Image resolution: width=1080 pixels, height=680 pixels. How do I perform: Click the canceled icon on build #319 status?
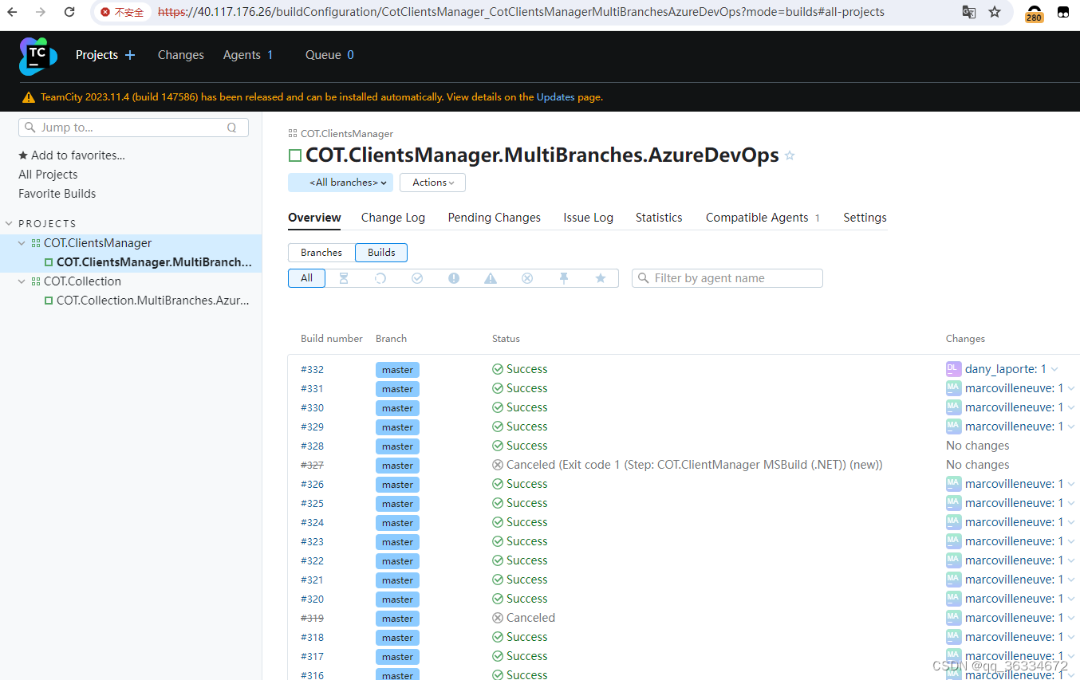498,618
